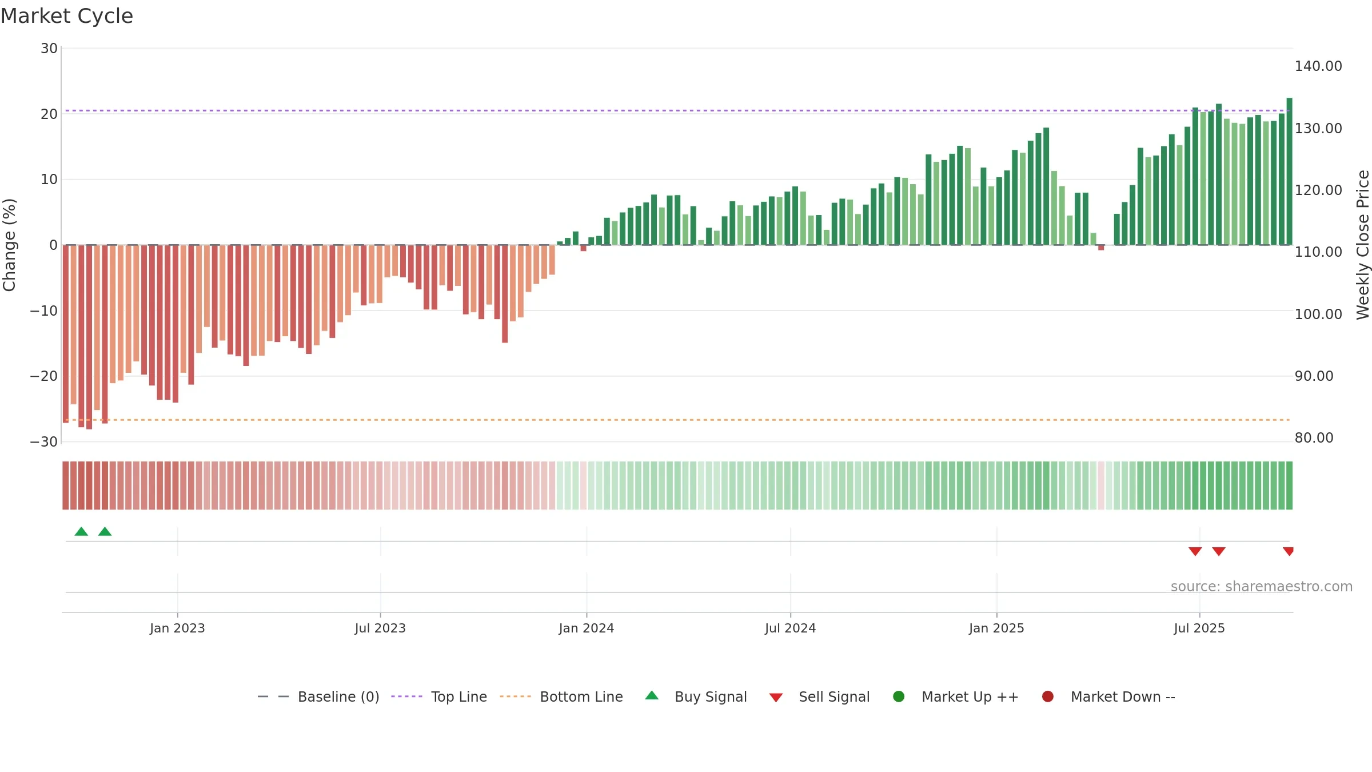Click the Jan 2024 axis label
The image size is (1372, 772).
coord(587,628)
